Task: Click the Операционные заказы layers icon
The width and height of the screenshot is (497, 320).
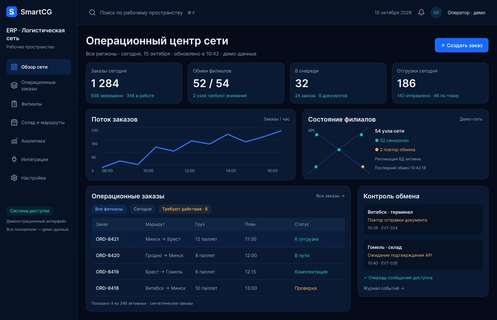Action: [14, 85]
